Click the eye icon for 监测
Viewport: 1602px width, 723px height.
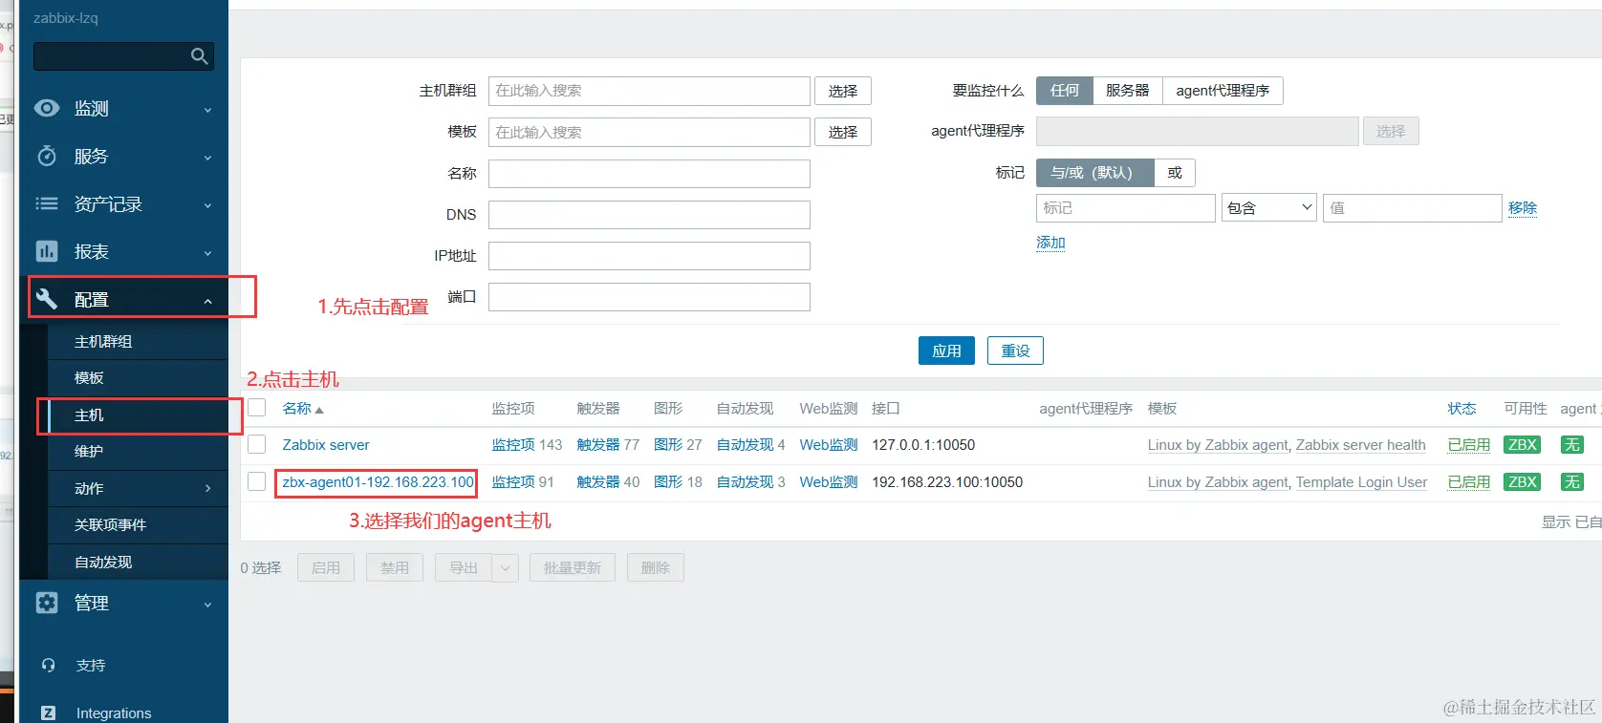[x=47, y=108]
